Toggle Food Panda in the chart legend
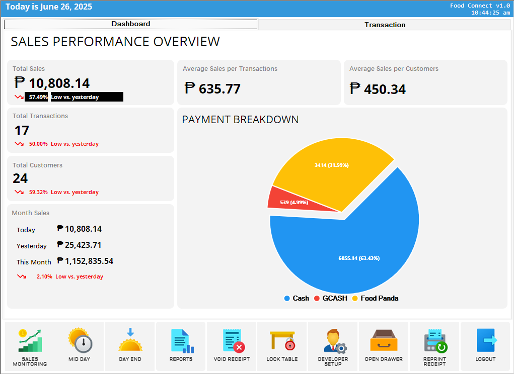This screenshot has width=514, height=374. (375, 298)
